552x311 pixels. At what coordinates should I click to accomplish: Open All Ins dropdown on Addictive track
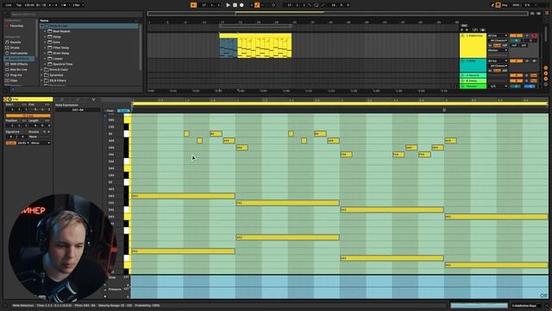498,35
